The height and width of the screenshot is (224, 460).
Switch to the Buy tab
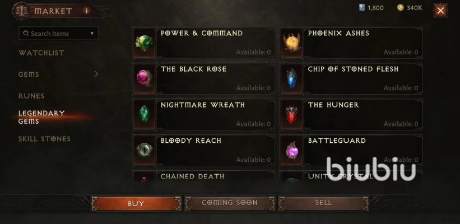(x=136, y=203)
